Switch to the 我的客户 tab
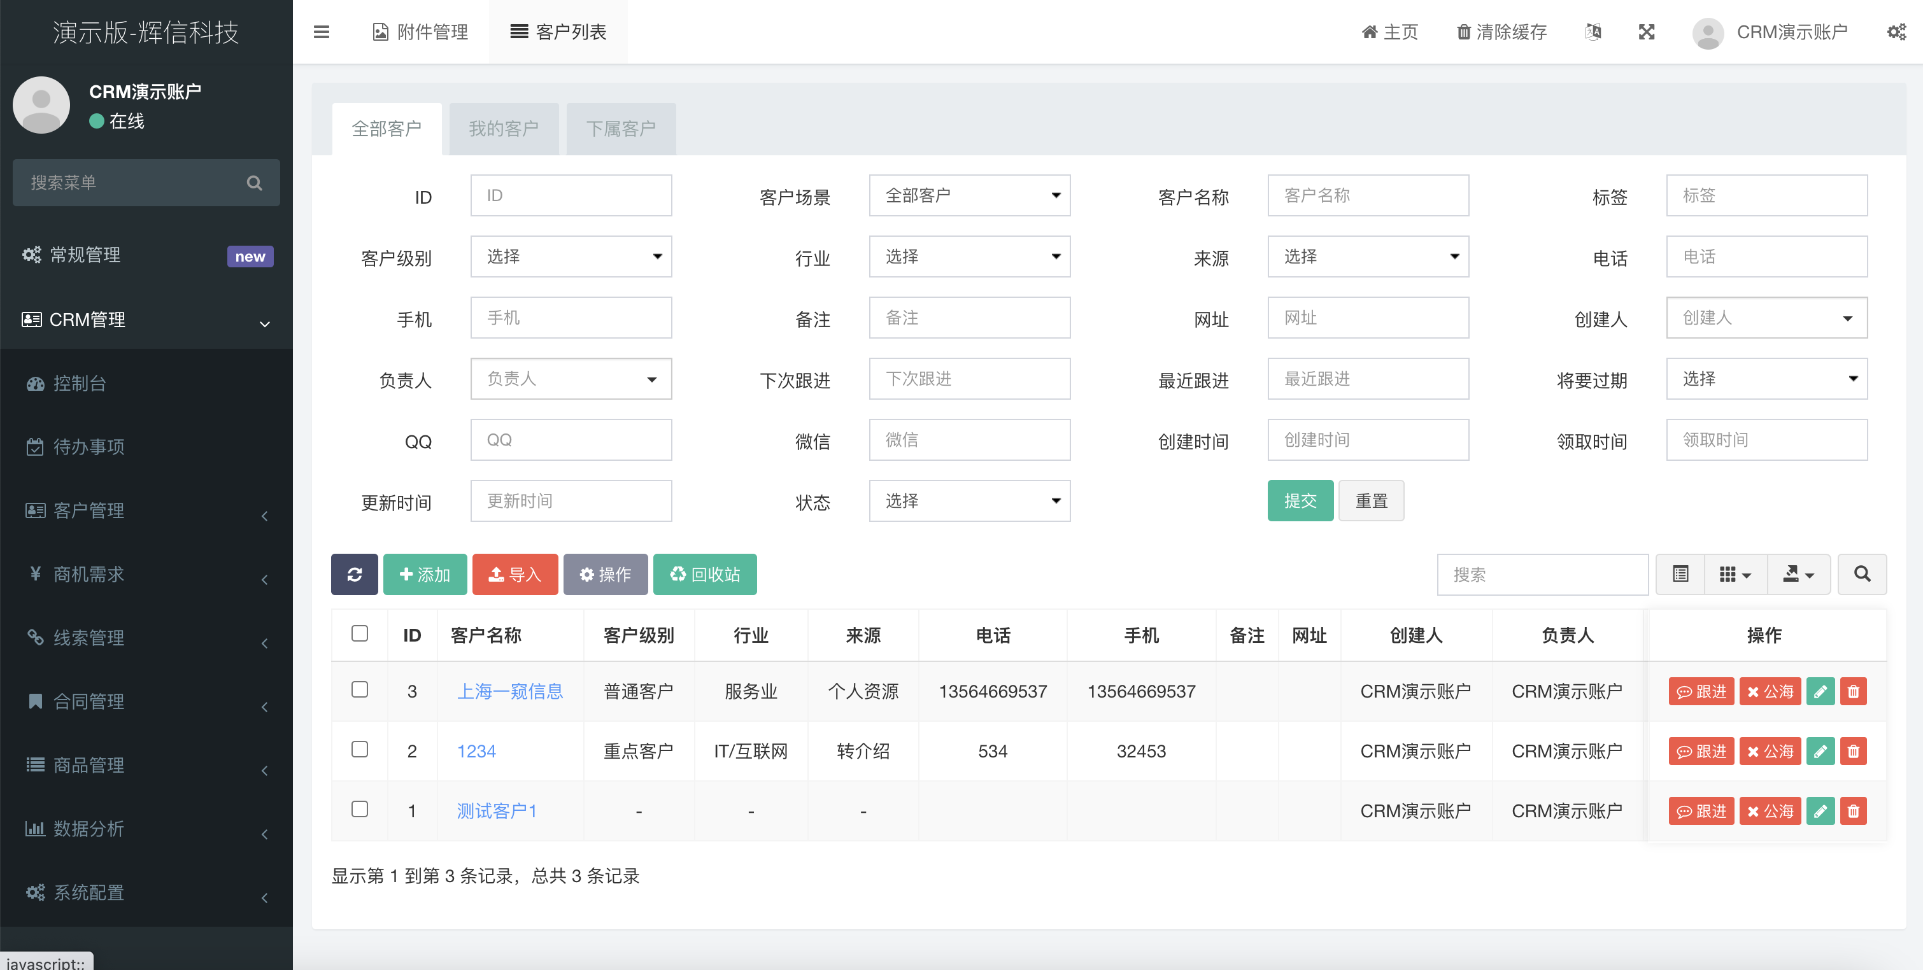 pos(503,129)
